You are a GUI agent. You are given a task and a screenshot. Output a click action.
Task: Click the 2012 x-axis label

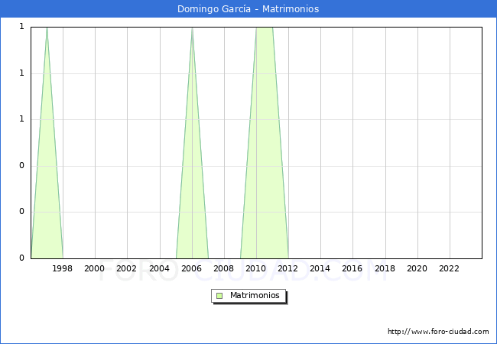pyautogui.click(x=288, y=268)
